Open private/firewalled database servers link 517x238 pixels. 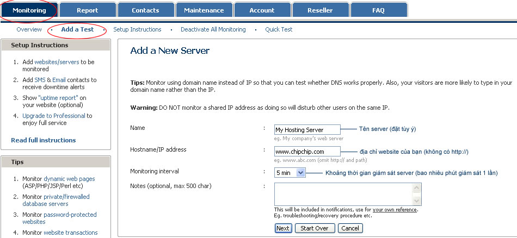pyautogui.click(x=56, y=200)
